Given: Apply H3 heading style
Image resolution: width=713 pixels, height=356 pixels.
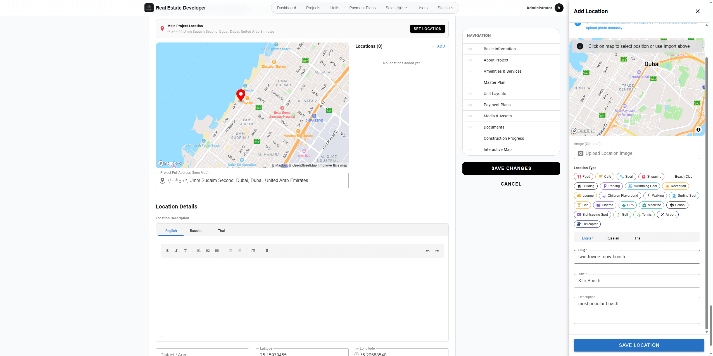Looking at the screenshot, I should click(217, 251).
